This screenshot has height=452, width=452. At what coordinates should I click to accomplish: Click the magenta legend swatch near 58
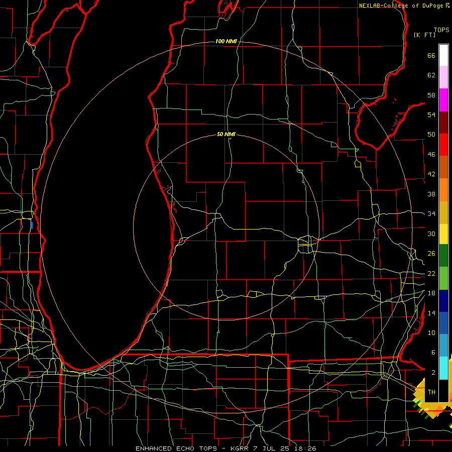coord(443,100)
